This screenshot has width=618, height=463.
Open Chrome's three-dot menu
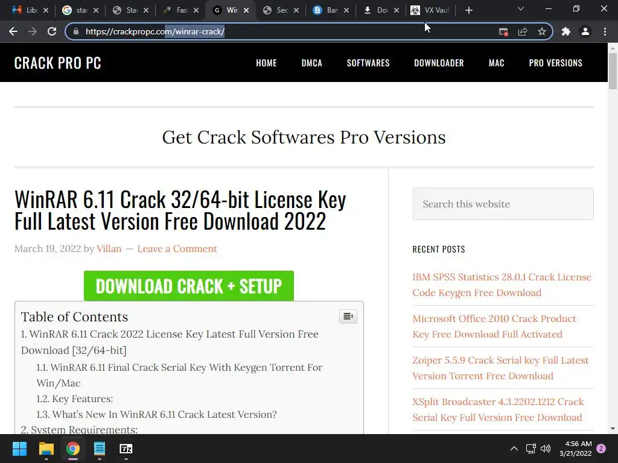[605, 31]
